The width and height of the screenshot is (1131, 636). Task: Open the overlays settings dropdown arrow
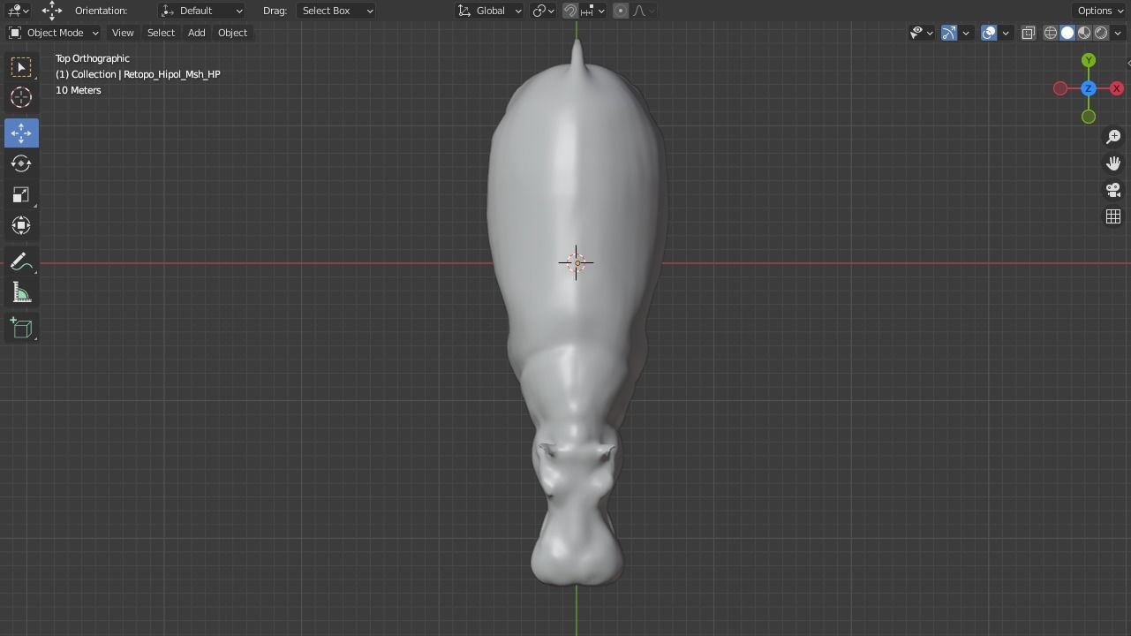(x=1006, y=33)
